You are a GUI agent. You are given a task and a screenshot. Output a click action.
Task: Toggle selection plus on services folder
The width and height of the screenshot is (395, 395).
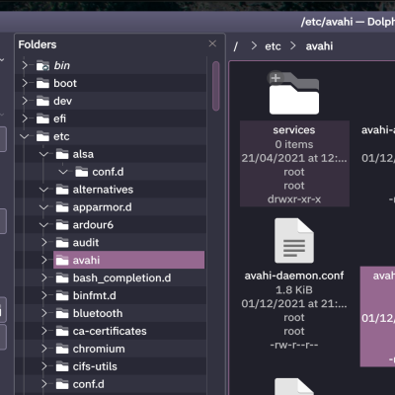click(x=276, y=78)
